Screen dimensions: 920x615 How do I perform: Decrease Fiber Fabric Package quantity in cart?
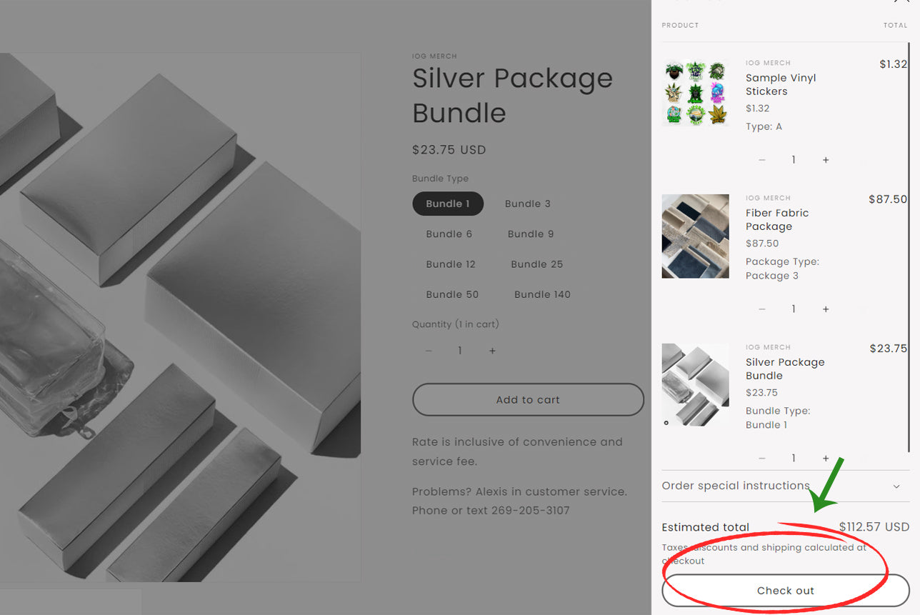pyautogui.click(x=762, y=309)
